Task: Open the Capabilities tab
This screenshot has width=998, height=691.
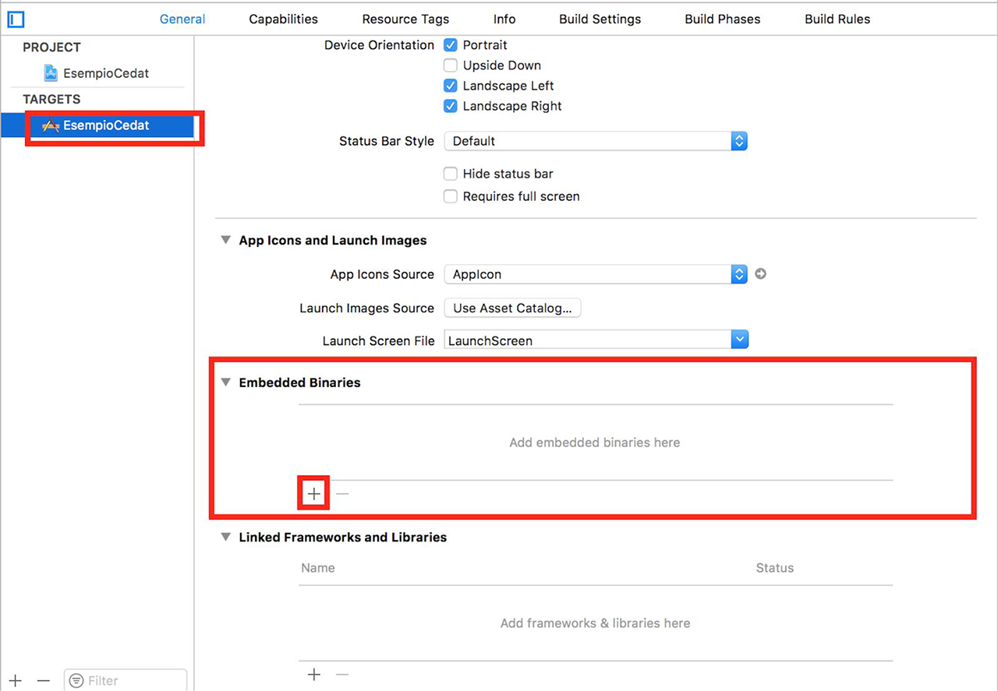Action: coord(283,19)
